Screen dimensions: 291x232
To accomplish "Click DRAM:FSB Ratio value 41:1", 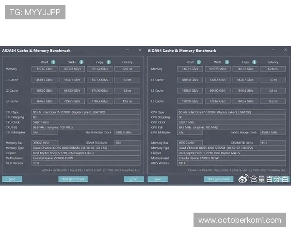I will (x=273, y=143).
